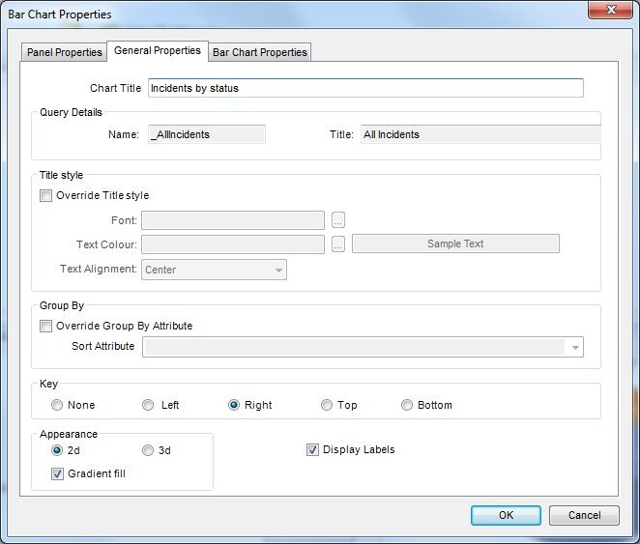Enable Override Title style checkbox
The height and width of the screenshot is (544, 640).
(x=46, y=195)
